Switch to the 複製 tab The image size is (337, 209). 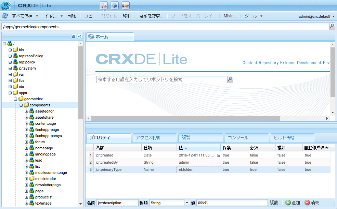[x=201, y=138]
